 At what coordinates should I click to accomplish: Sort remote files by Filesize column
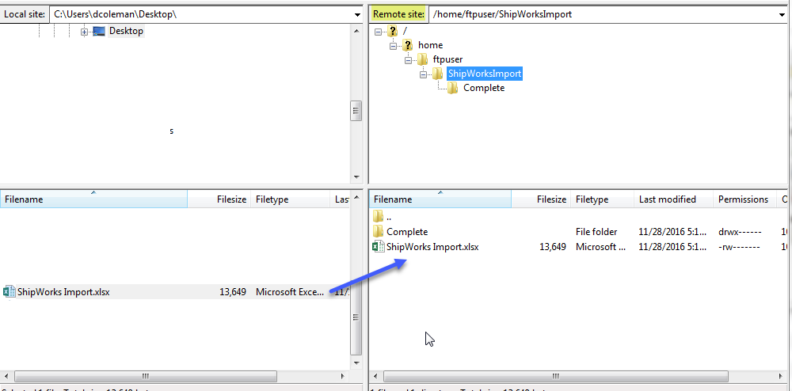[541, 199]
